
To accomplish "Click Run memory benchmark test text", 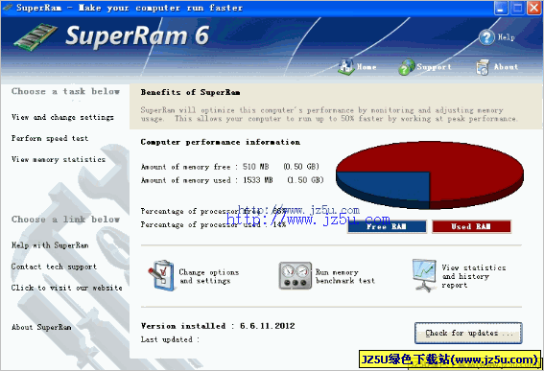I will [x=345, y=276].
